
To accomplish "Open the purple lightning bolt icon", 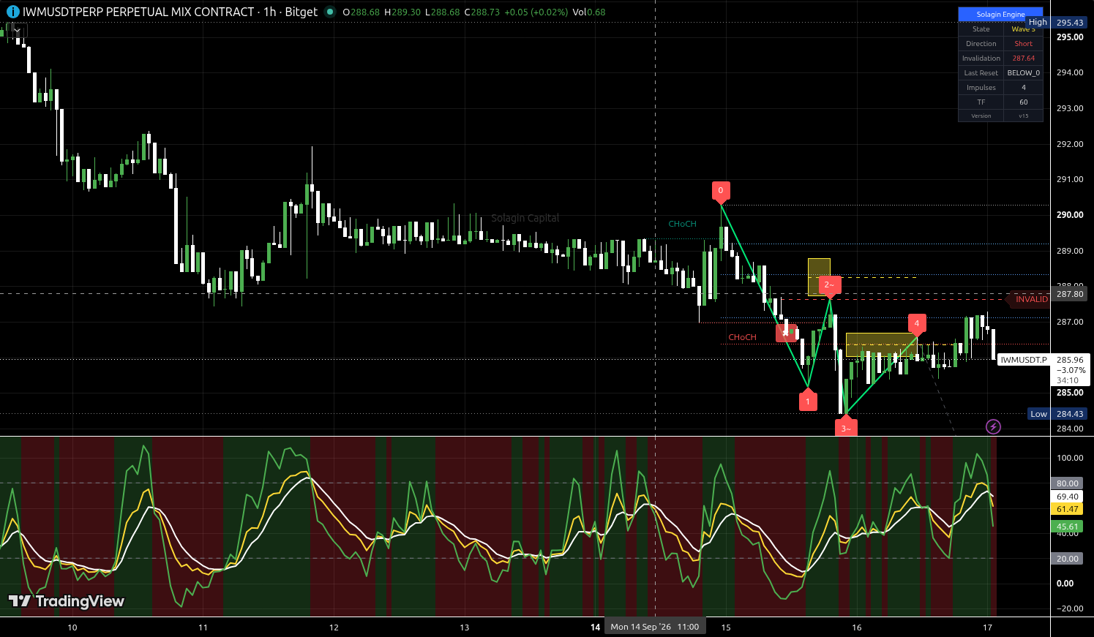I will pos(993,426).
